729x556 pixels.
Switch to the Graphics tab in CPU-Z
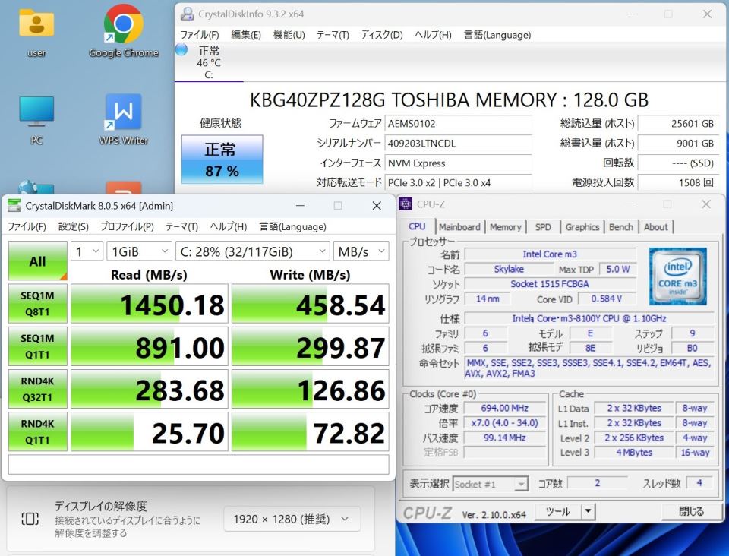click(x=582, y=227)
